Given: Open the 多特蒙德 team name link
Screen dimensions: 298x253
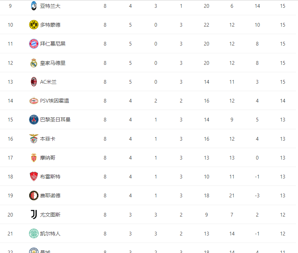Looking at the screenshot, I should pos(50,25).
